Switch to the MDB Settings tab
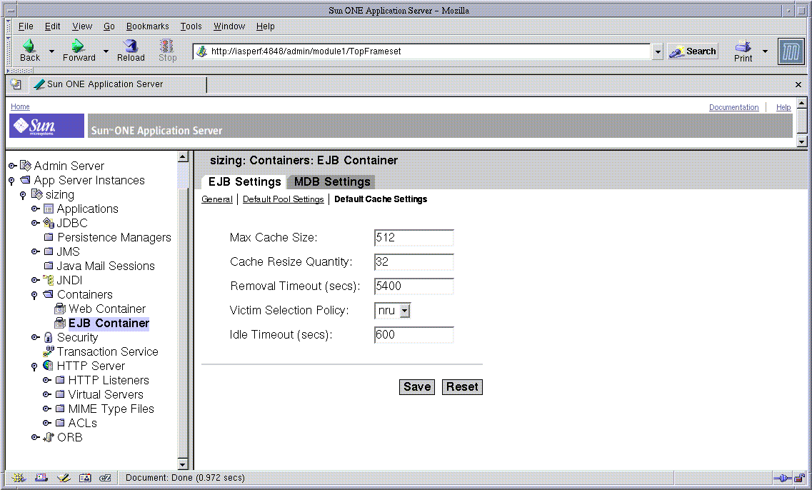Image resolution: width=812 pixels, height=490 pixels. 332,182
